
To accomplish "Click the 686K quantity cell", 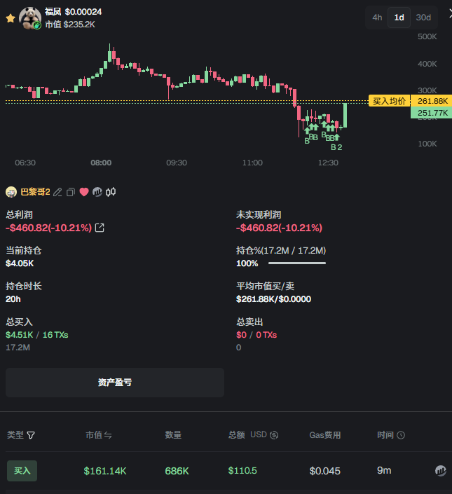I will pos(177,471).
